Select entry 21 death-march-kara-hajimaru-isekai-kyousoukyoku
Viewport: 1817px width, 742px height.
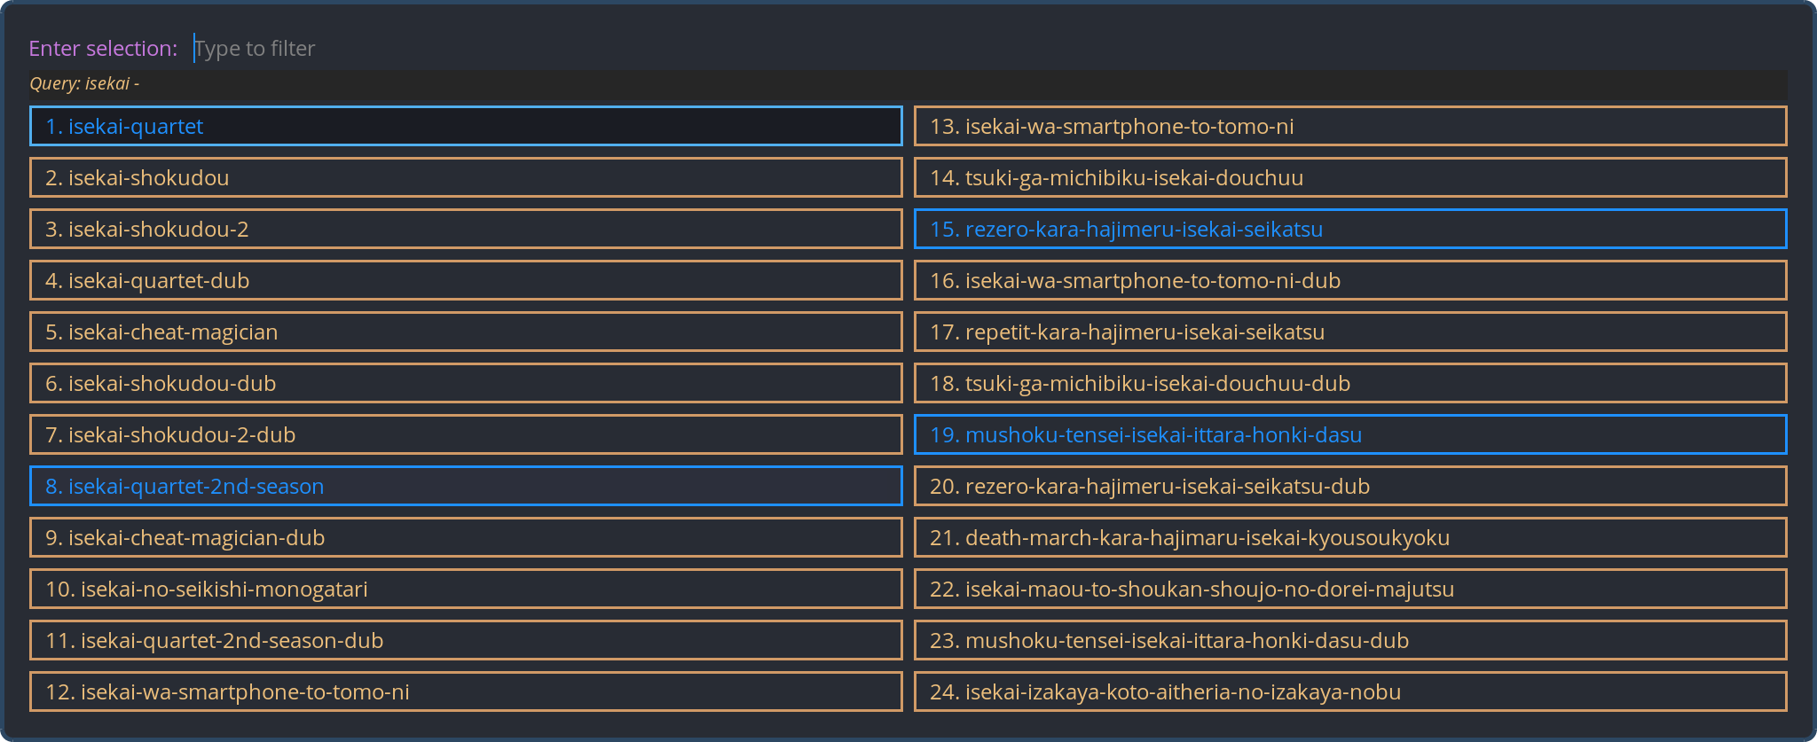(x=1349, y=537)
